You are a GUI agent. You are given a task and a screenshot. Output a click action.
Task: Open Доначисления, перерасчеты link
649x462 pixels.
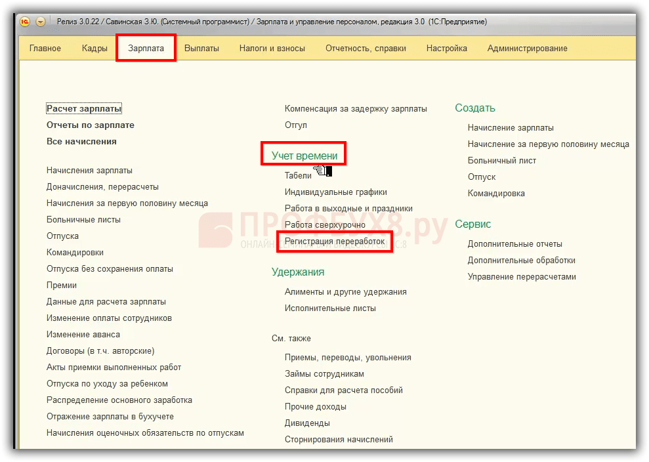(102, 187)
